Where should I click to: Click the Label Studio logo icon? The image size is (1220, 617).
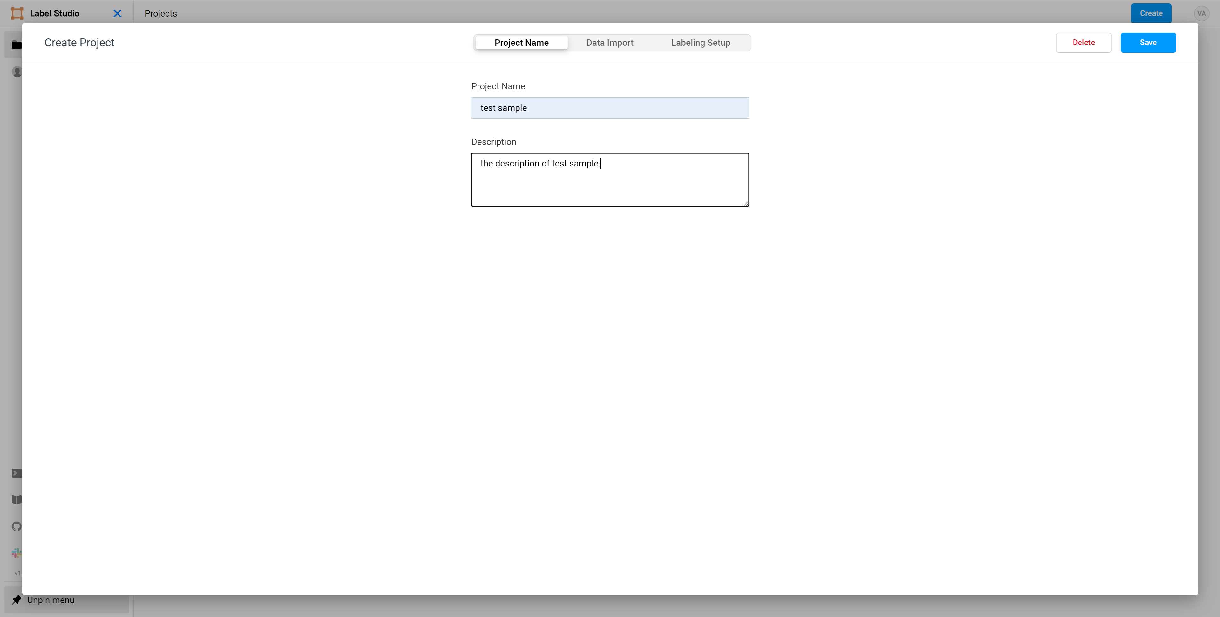pyautogui.click(x=17, y=13)
